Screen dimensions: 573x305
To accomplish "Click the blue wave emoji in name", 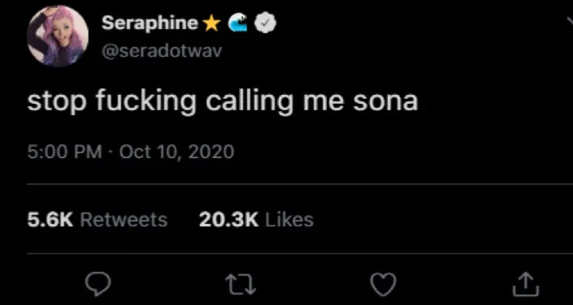I will [x=237, y=24].
